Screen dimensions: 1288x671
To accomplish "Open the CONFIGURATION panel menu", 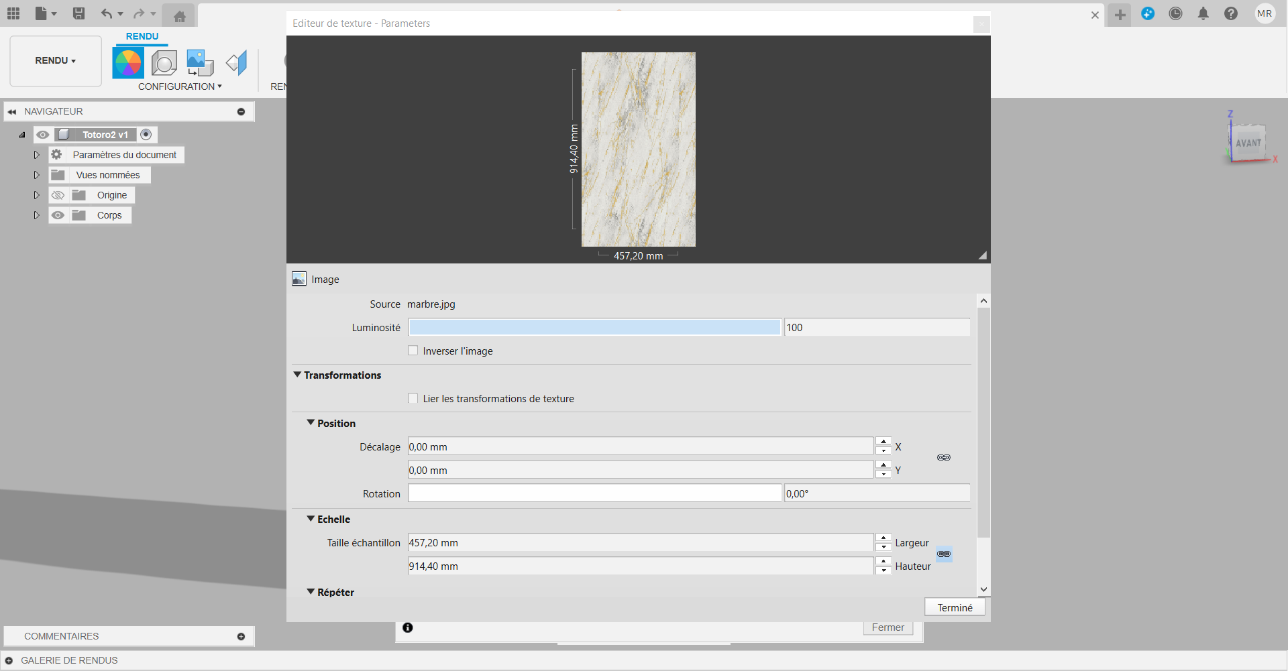I will pos(180,86).
